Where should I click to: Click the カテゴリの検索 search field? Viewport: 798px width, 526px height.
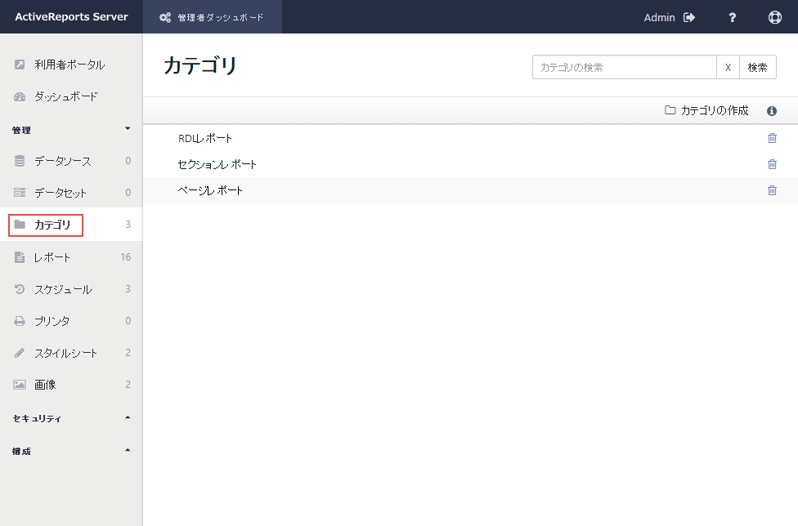[x=624, y=67]
